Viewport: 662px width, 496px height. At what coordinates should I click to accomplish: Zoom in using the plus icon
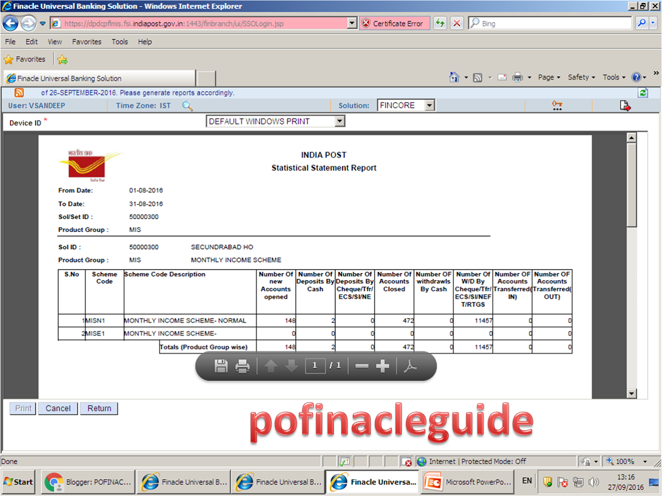pyautogui.click(x=383, y=365)
